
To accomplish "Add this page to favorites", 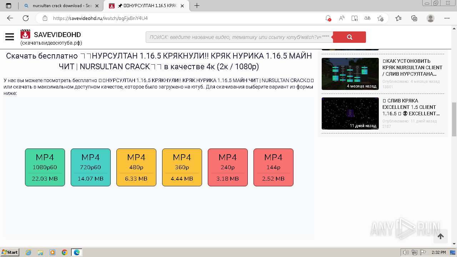I will tap(381, 18).
